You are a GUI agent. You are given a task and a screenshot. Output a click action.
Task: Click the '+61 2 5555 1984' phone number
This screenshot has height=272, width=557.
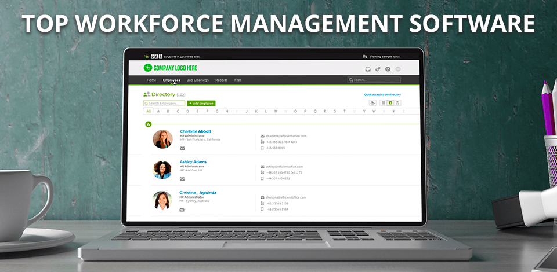coord(277,209)
